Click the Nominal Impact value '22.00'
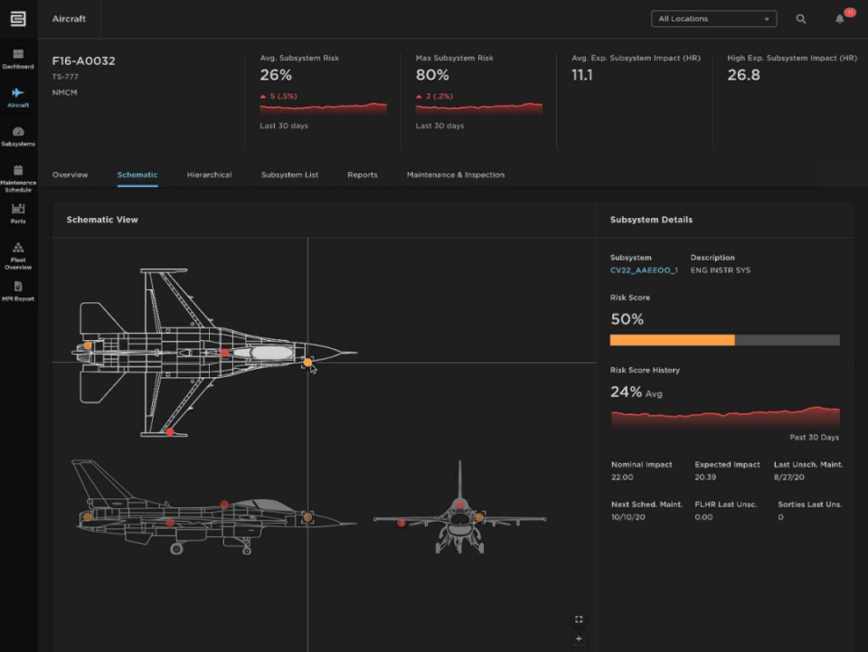 [622, 477]
